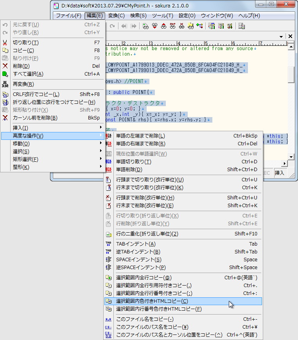Click the jump-forward arrow toolbar icon
Image resolution: width=298 pixels, height=340 pixels.
click(x=134, y=26)
